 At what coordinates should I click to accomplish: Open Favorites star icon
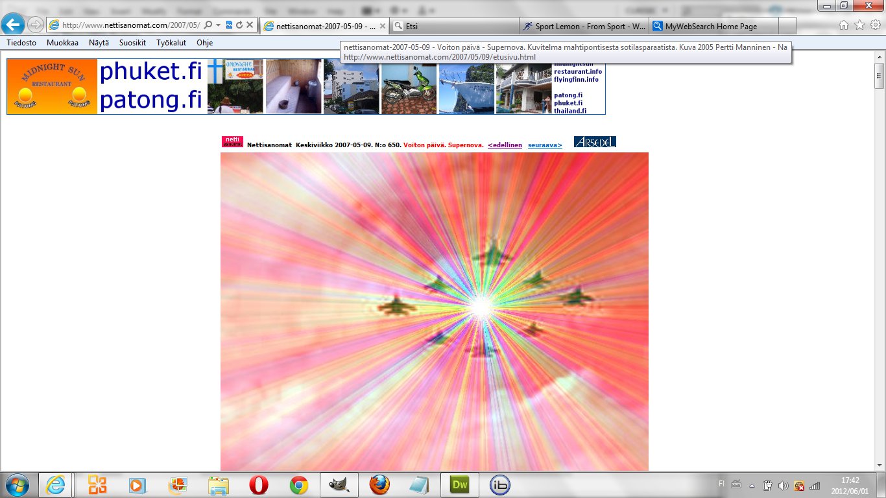point(859,25)
